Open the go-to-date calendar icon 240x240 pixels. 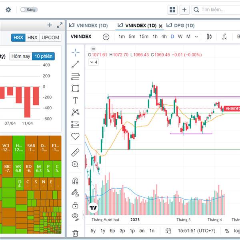[x=168, y=231]
